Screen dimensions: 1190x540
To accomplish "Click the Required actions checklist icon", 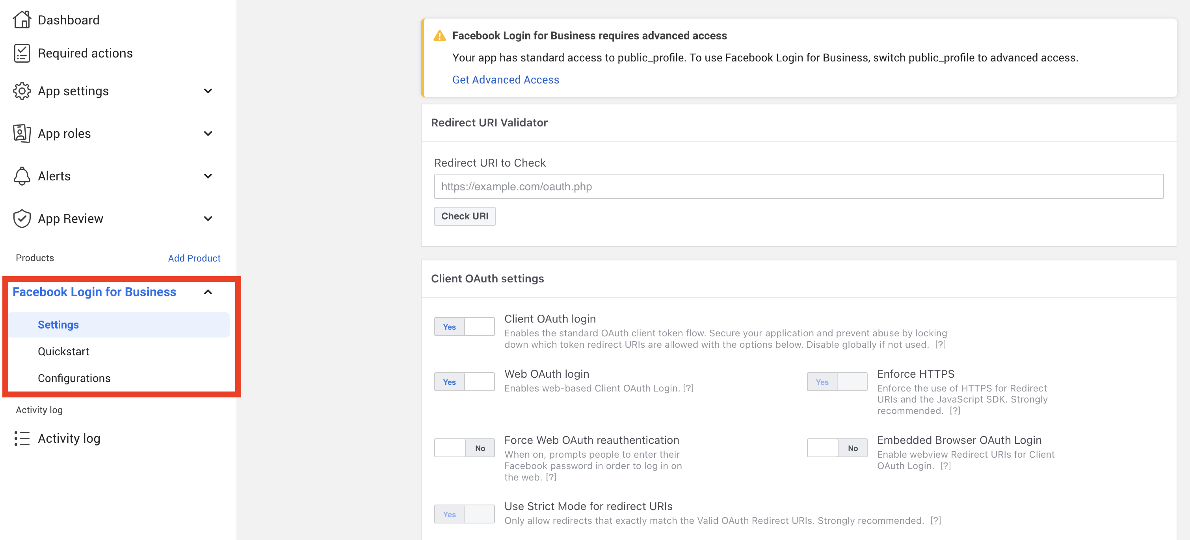I will point(22,53).
